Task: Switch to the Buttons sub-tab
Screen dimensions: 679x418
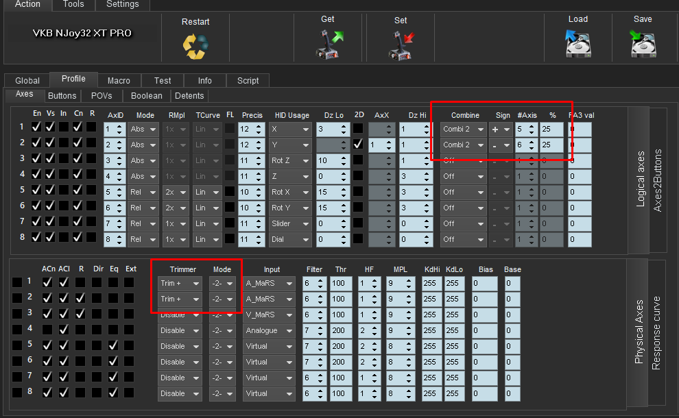Action: [x=62, y=95]
